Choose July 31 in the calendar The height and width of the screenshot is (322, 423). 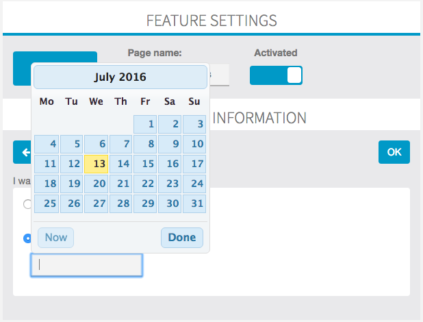click(x=194, y=203)
